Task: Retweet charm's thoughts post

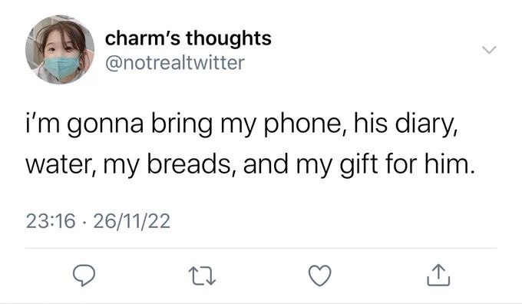Action: pos(202,276)
